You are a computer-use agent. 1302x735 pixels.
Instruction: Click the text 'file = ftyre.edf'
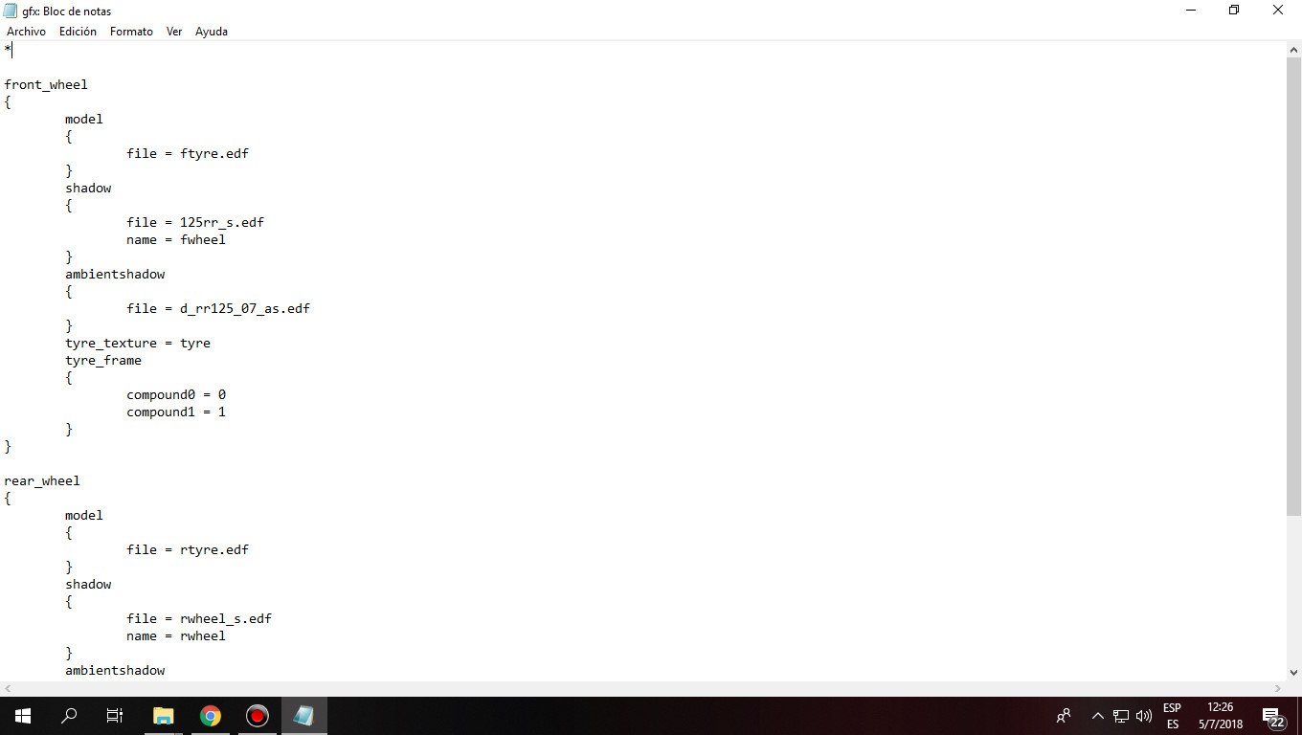188,153
